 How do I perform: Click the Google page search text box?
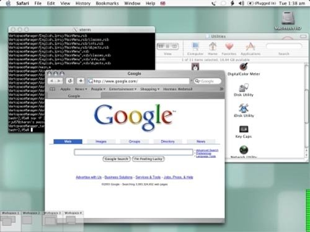[x=133, y=152]
